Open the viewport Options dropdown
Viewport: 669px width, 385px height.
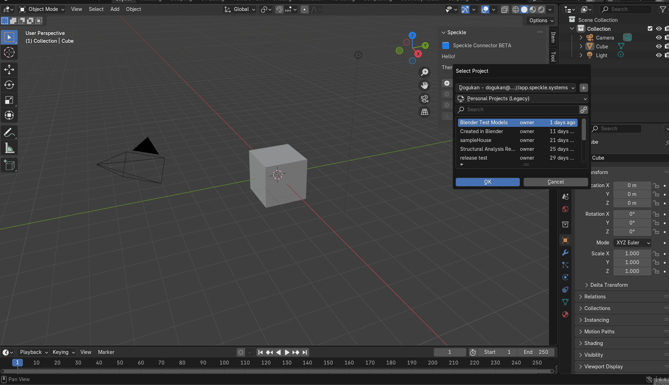(x=541, y=20)
